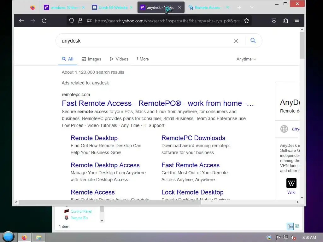Click the Firefox View icon in tab strip
The width and height of the screenshot is (323, 242).
tap(32, 8)
